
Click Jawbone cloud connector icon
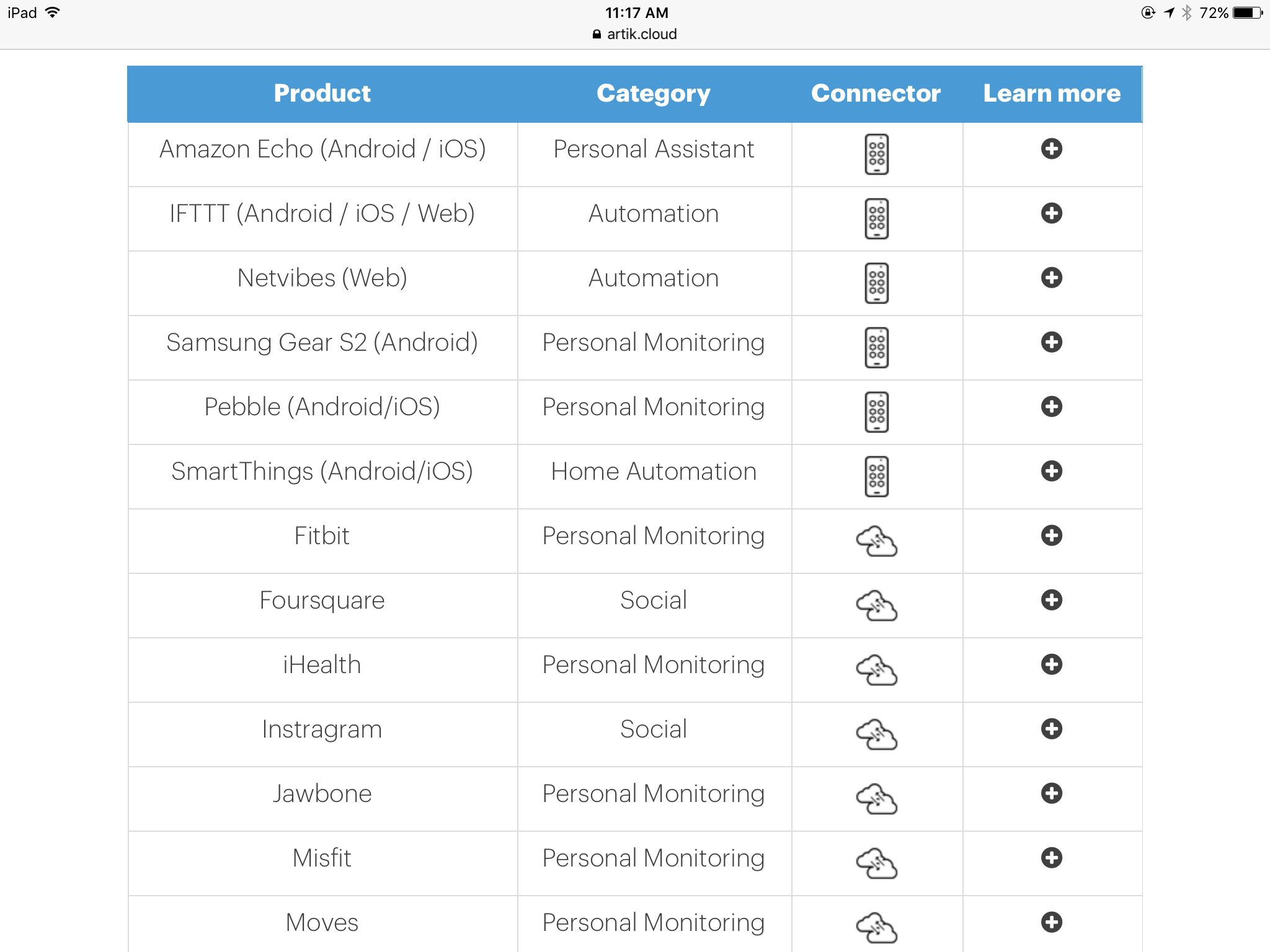876,799
